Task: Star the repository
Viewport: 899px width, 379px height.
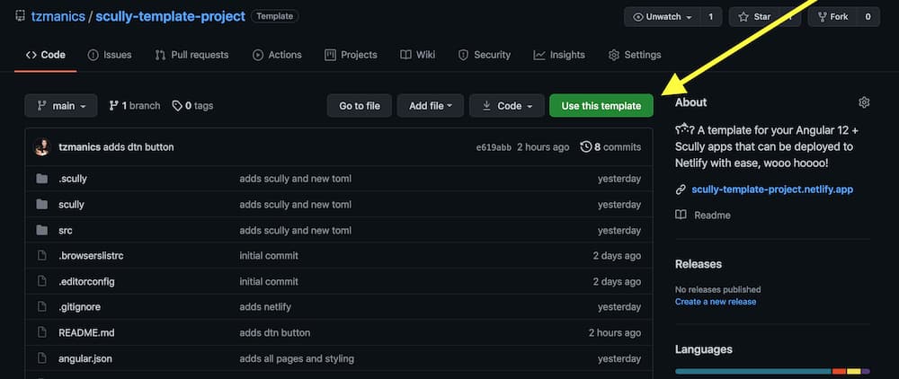Action: click(755, 17)
